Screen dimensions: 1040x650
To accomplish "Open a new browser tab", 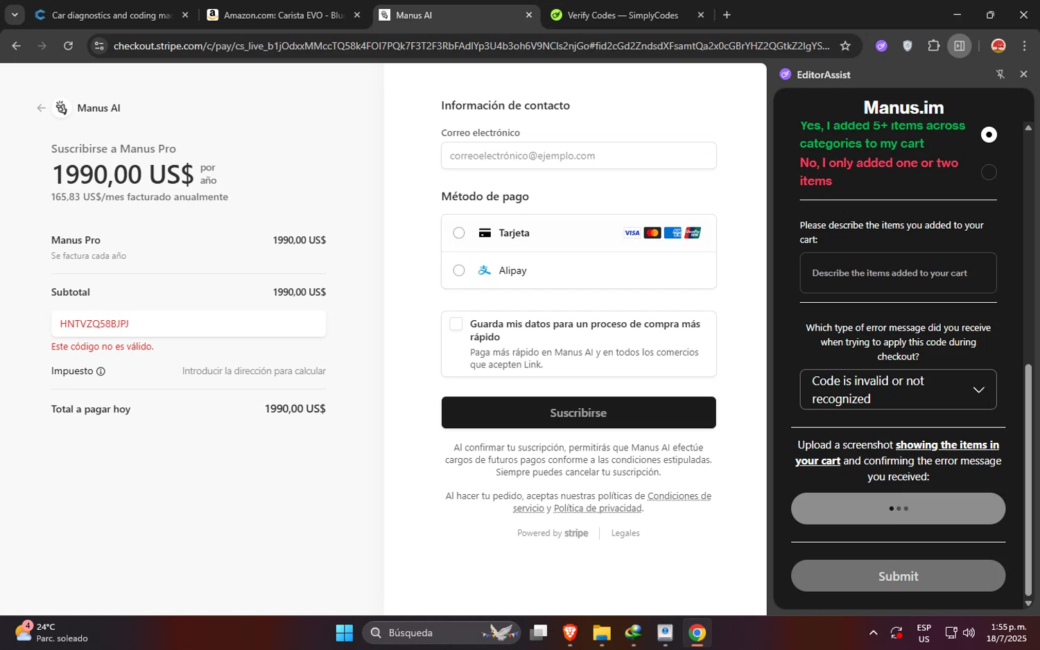I will click(727, 15).
